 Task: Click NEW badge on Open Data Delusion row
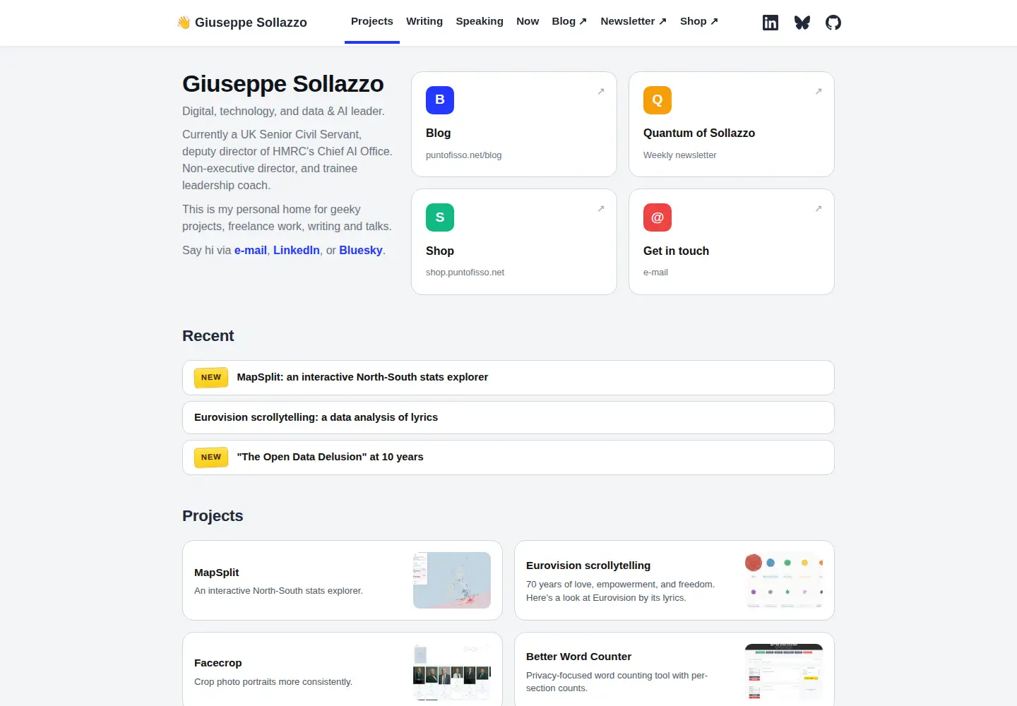211,457
